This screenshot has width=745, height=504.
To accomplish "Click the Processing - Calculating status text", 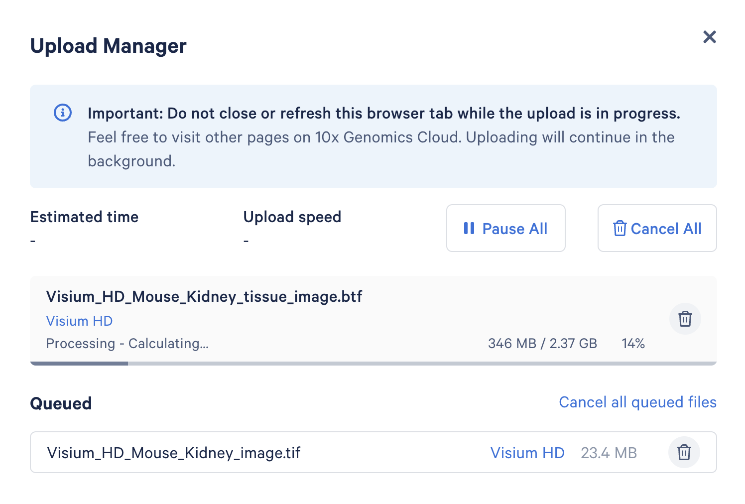I will click(x=127, y=344).
